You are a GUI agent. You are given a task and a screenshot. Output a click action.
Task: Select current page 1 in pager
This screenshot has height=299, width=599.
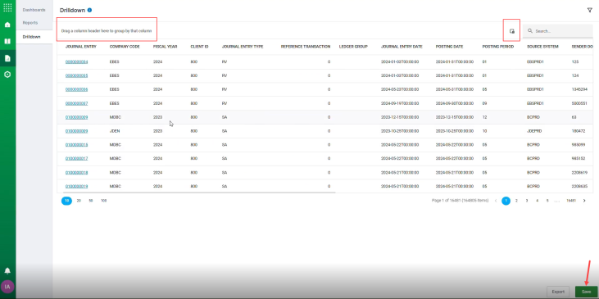click(506, 201)
